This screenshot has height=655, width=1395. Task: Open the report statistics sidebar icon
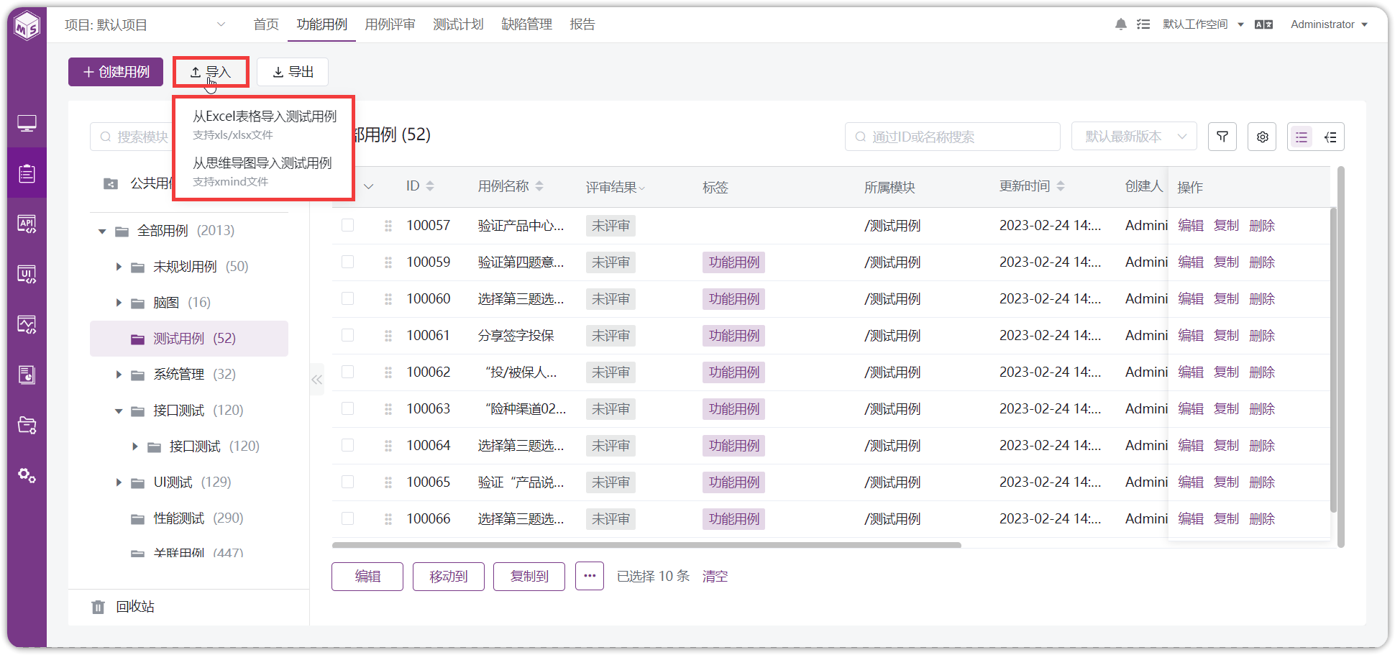click(x=27, y=375)
